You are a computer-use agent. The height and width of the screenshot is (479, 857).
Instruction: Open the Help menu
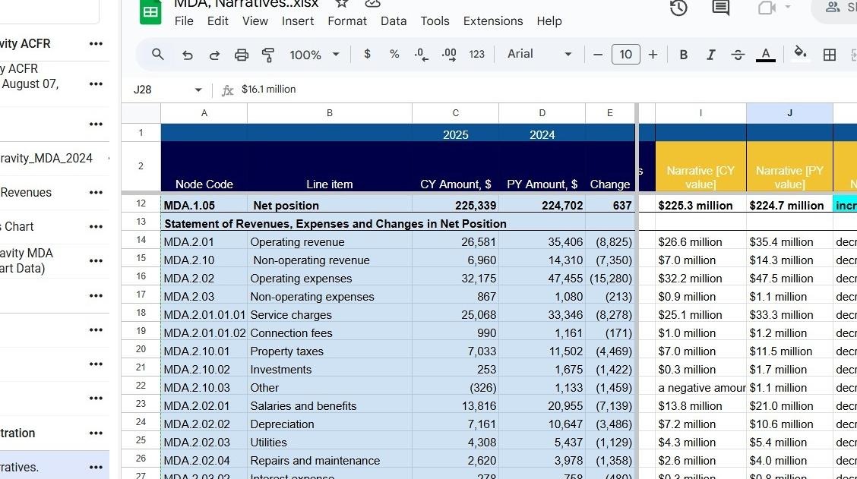coord(549,20)
